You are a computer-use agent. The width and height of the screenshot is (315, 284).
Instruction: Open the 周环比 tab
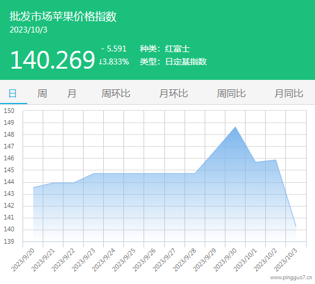[116, 93]
